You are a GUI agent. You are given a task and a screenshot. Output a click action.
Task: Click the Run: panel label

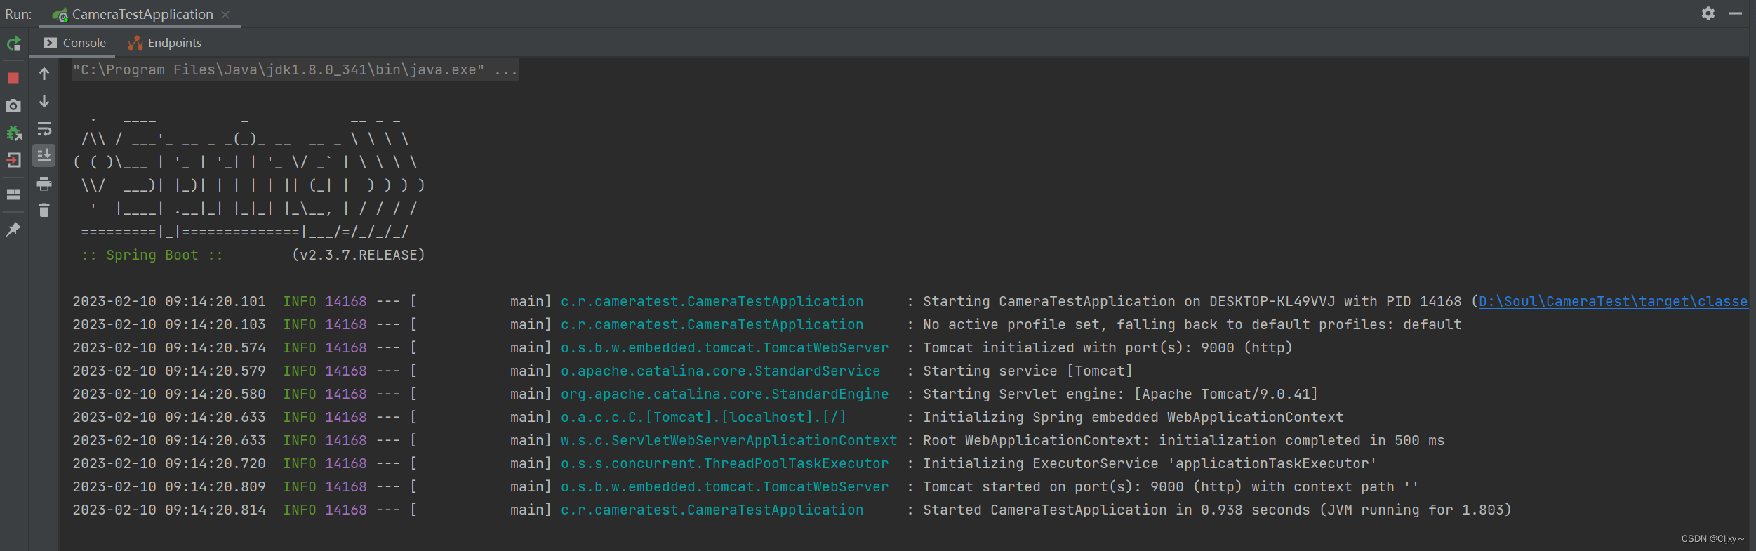pyautogui.click(x=19, y=14)
